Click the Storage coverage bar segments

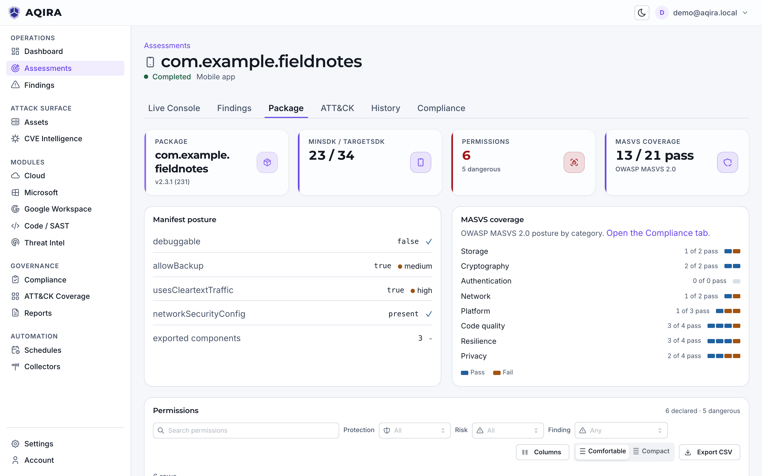732,251
